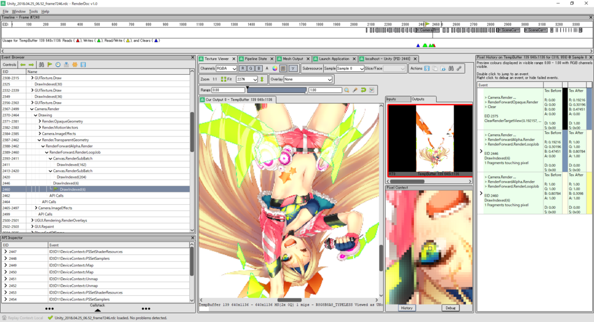
Task: Toggle the G green channel button
Action: pyautogui.click(x=251, y=68)
